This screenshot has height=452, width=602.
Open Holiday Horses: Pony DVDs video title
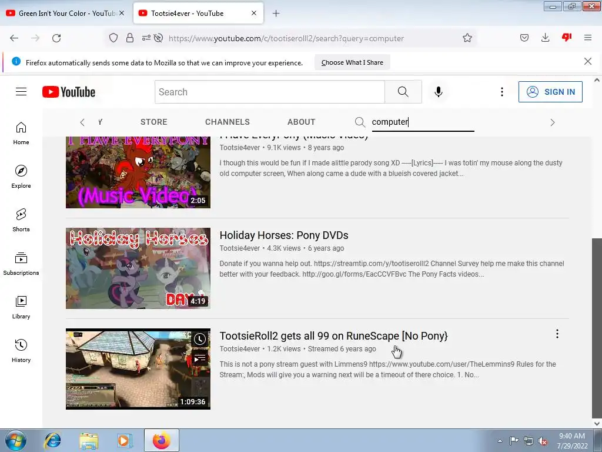284,235
